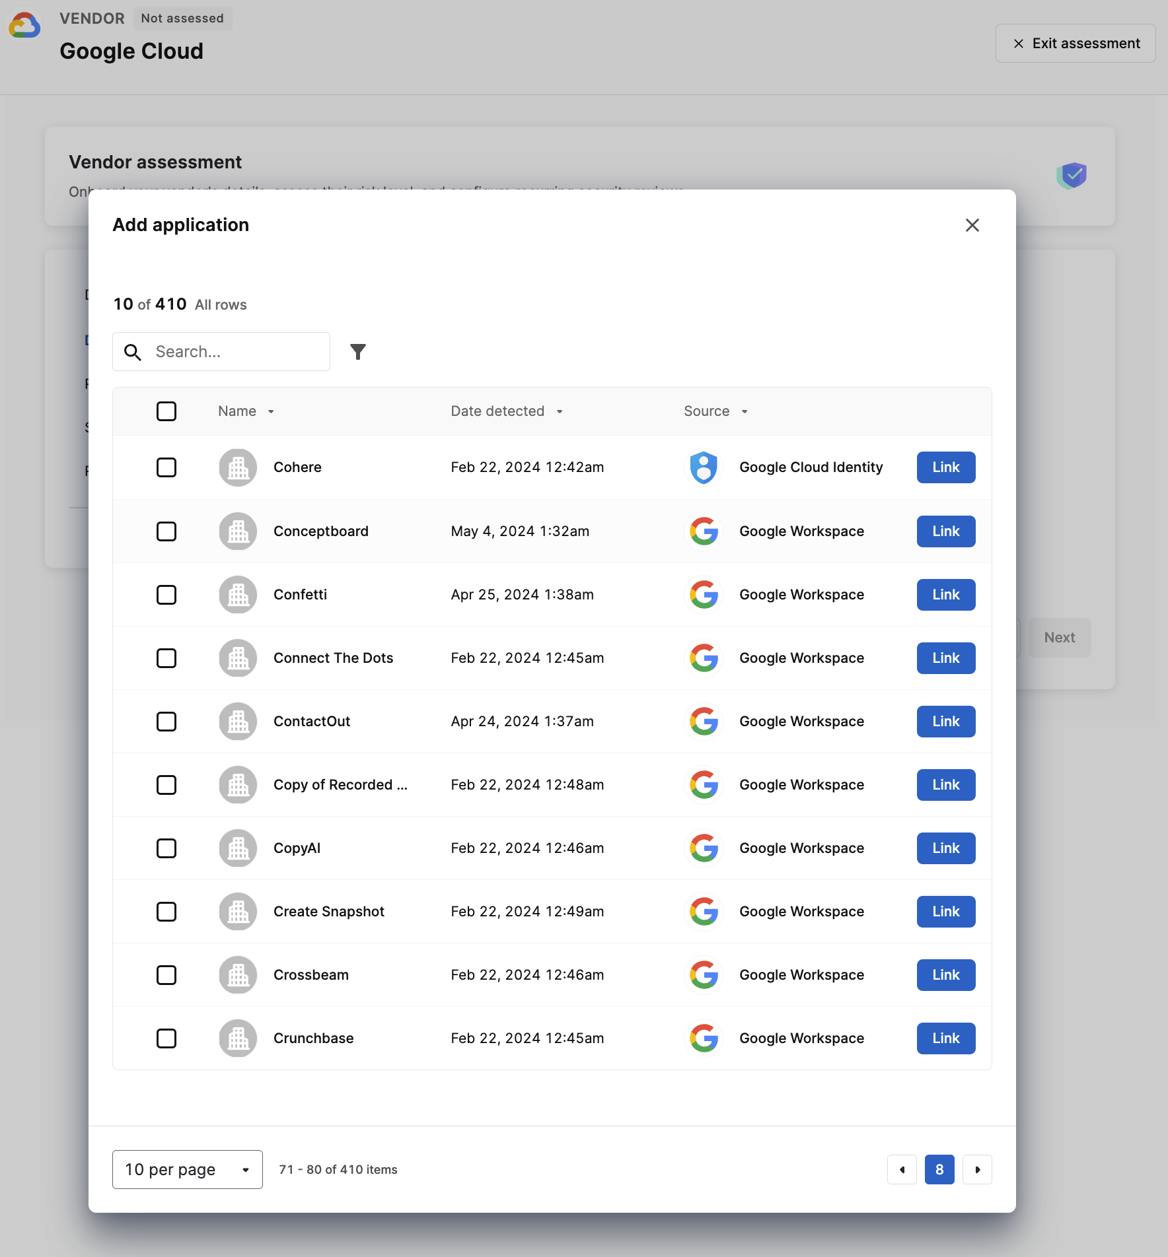Click the search magnifier icon
The height and width of the screenshot is (1257, 1168).
133,352
